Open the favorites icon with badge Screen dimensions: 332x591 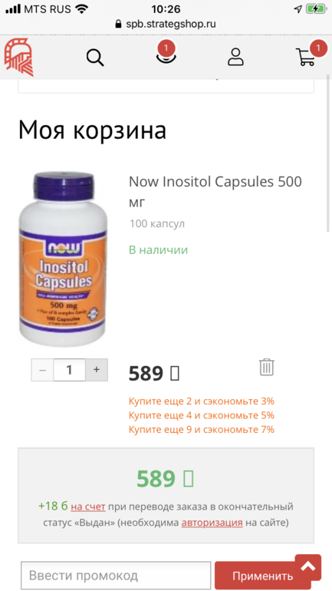(166, 54)
